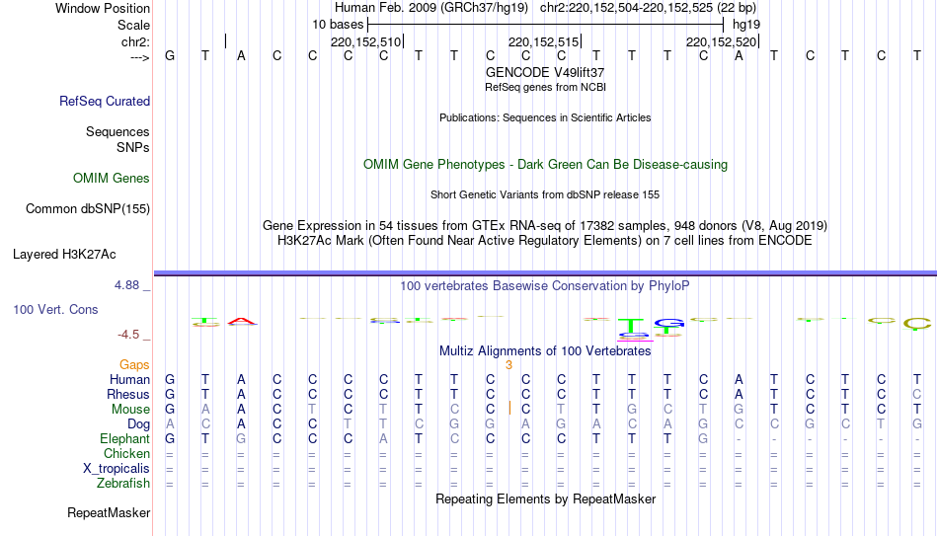The height and width of the screenshot is (536, 938).
Task: Select the Elephant species label
Action: (x=125, y=439)
